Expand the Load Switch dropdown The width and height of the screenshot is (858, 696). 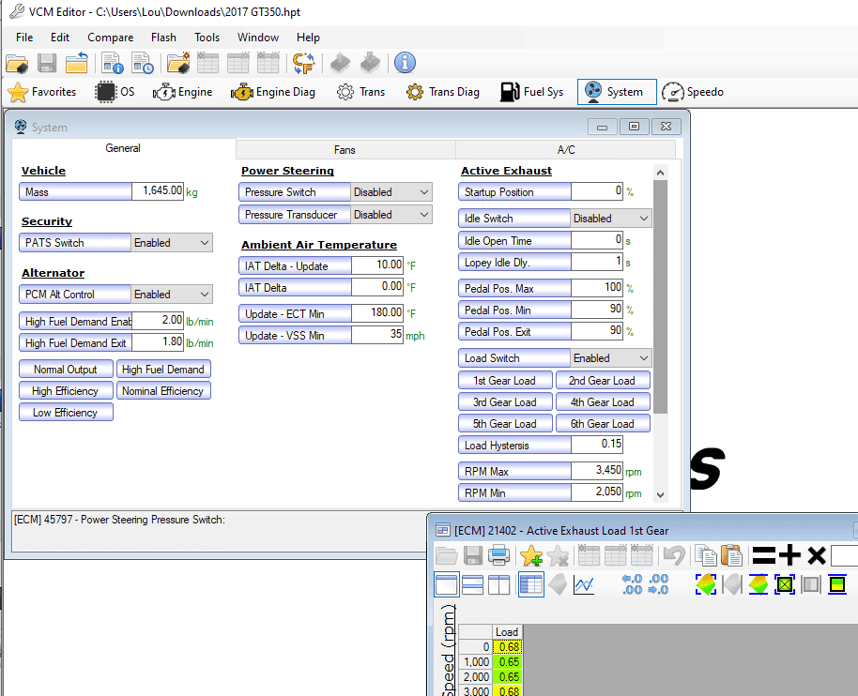(644, 358)
